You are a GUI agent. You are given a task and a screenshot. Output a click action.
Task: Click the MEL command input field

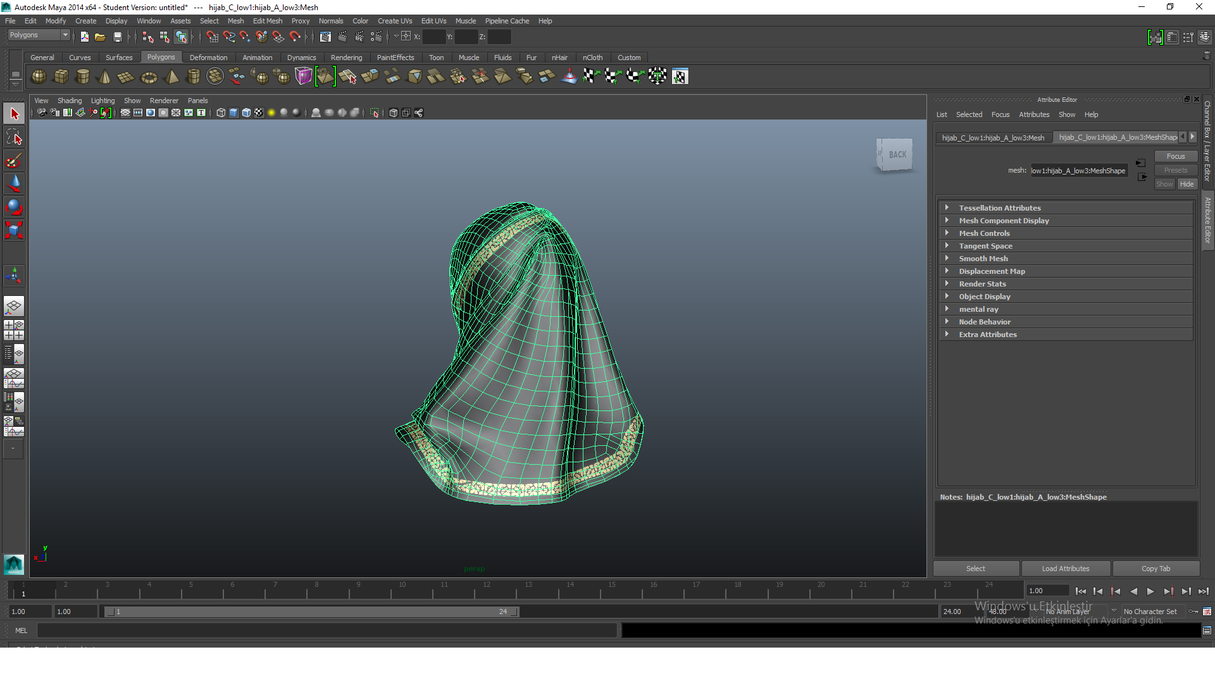326,631
